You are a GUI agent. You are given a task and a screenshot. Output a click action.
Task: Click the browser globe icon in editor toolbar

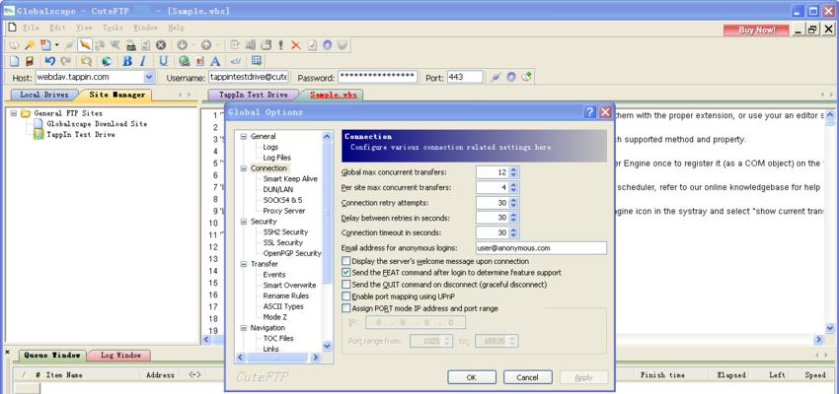(x=106, y=61)
